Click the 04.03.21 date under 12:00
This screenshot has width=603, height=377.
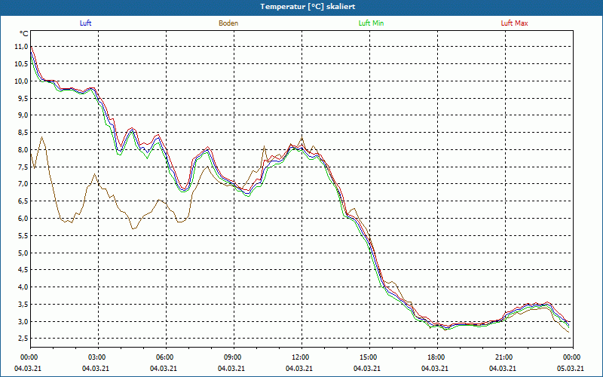tap(298, 369)
